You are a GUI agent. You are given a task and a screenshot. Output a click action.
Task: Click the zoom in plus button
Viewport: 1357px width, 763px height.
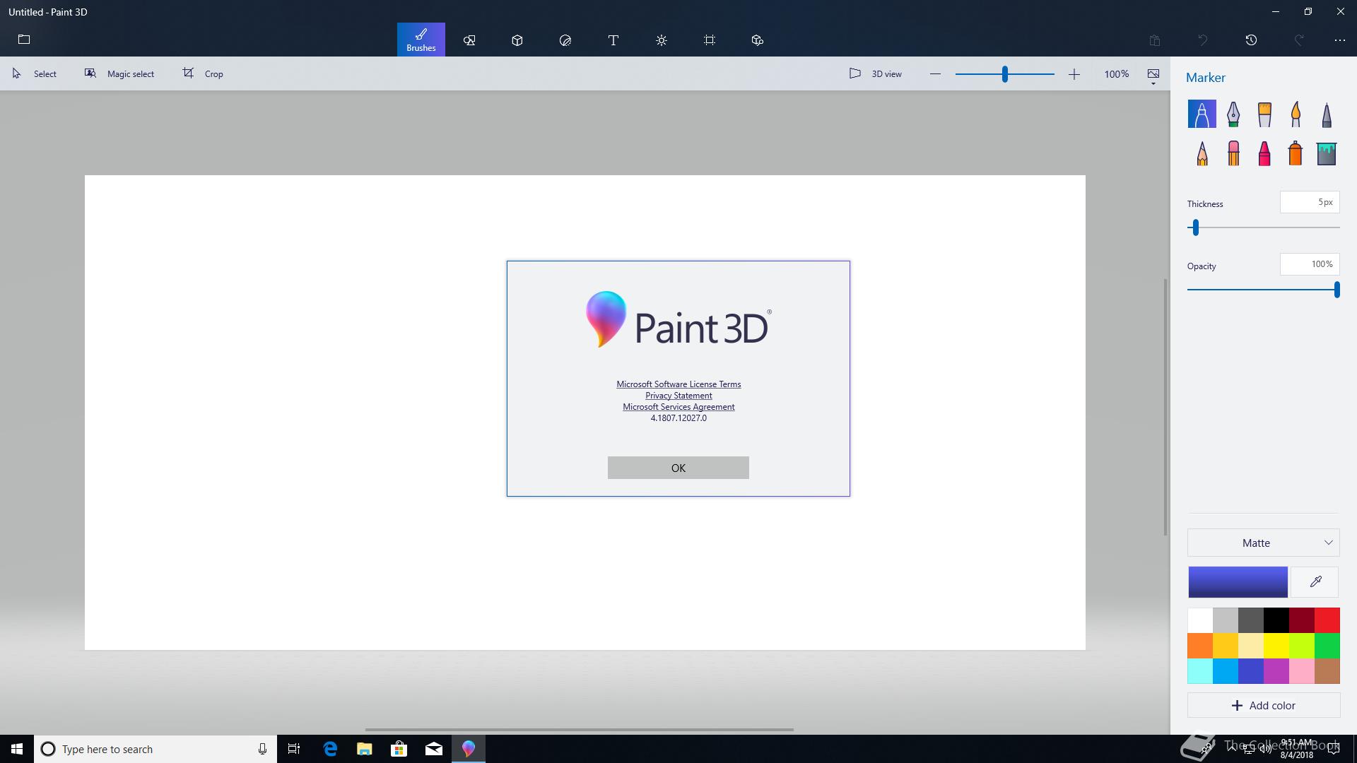tap(1074, 73)
